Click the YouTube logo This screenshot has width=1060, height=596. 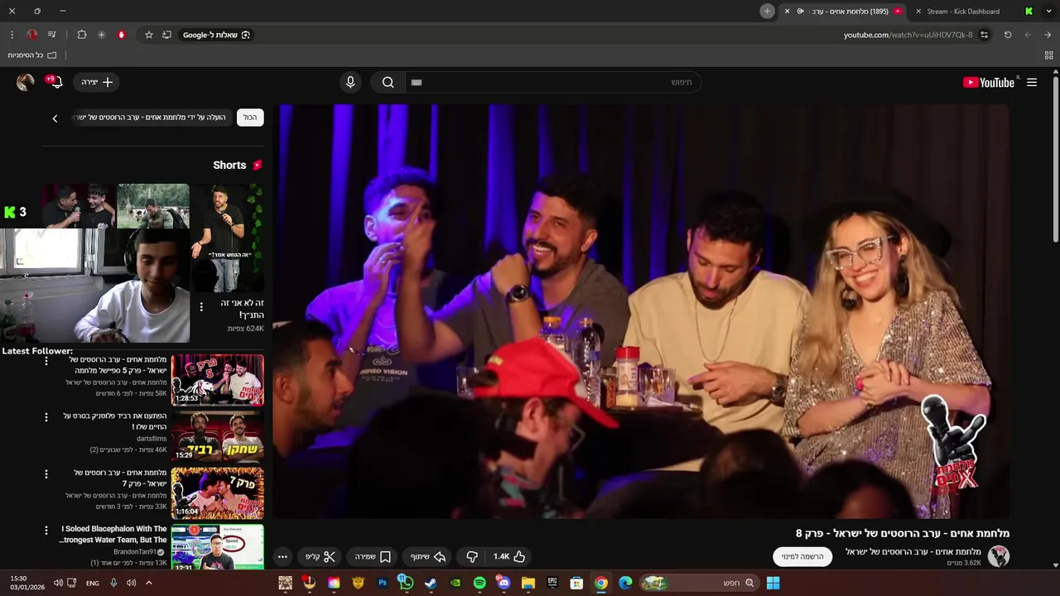point(989,83)
